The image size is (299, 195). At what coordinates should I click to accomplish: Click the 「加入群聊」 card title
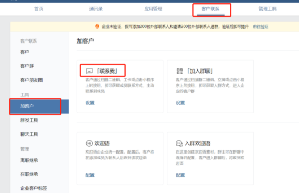(x=199, y=71)
